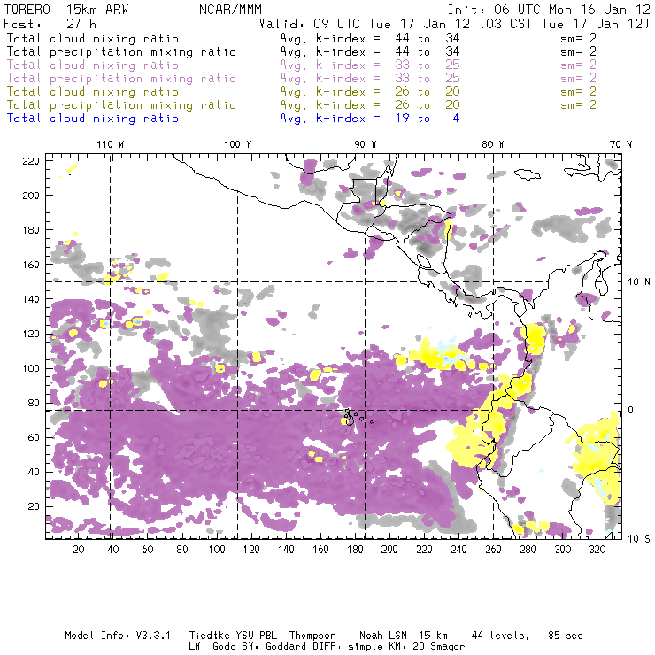Screen dimensions: 655x655
Task: Click the olive 'Total cloud mixing ratio' legend label
Action: tap(93, 91)
